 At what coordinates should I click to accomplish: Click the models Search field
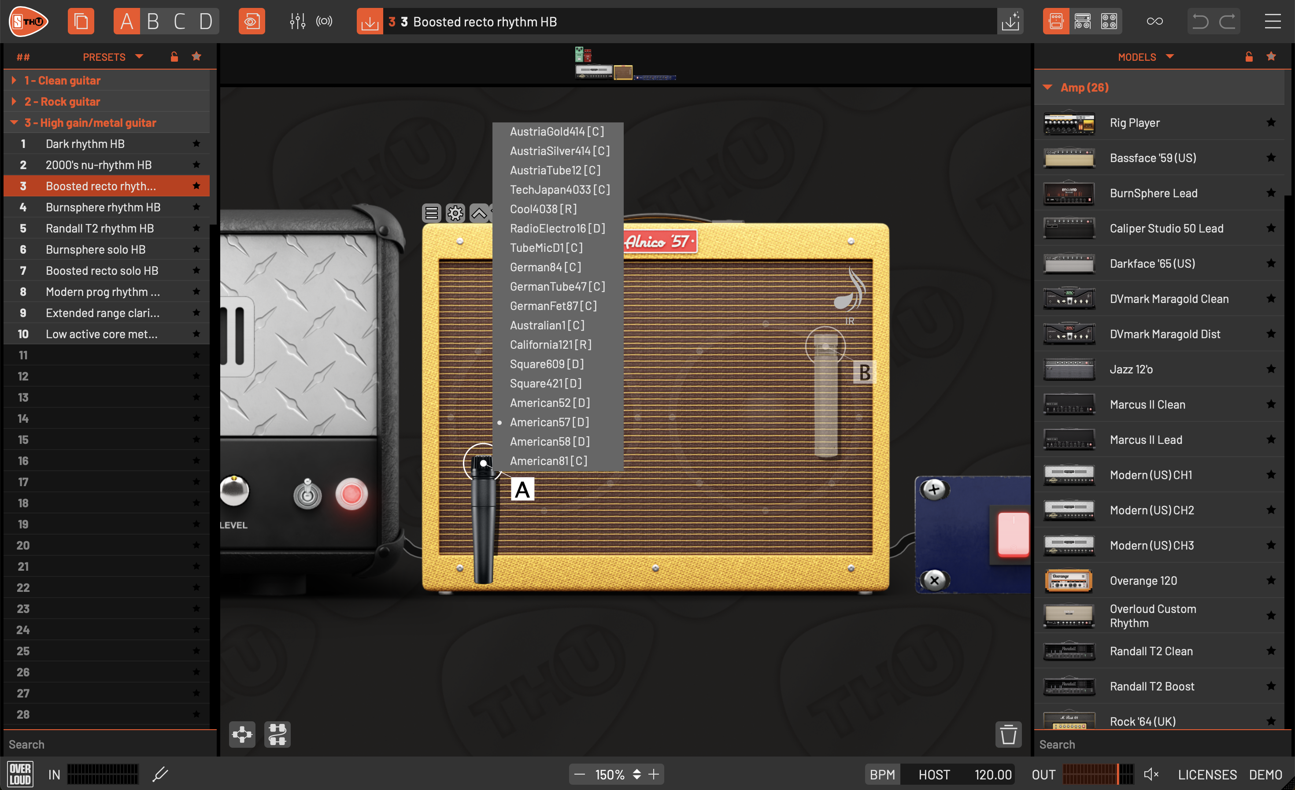(1156, 744)
